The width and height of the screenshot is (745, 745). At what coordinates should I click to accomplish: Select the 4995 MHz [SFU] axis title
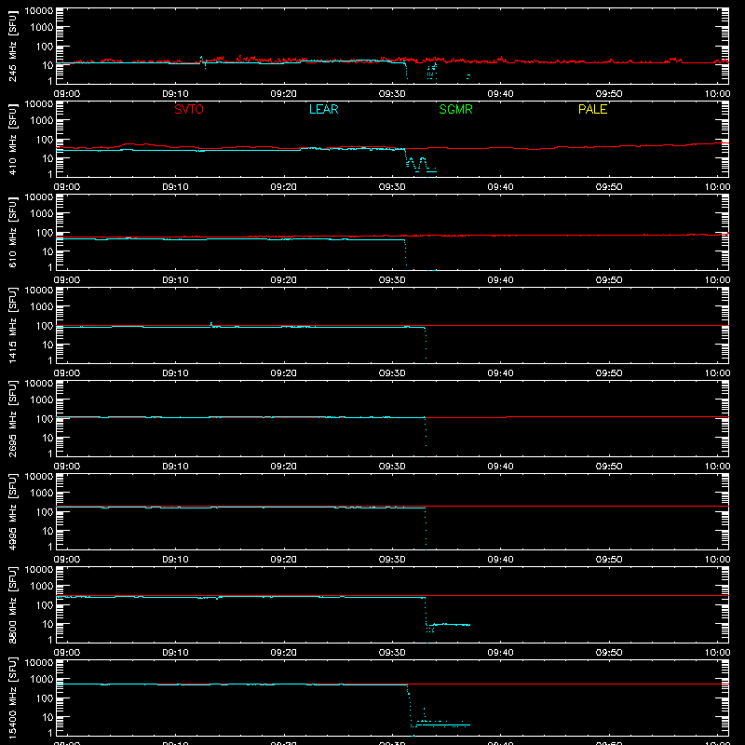12,511
